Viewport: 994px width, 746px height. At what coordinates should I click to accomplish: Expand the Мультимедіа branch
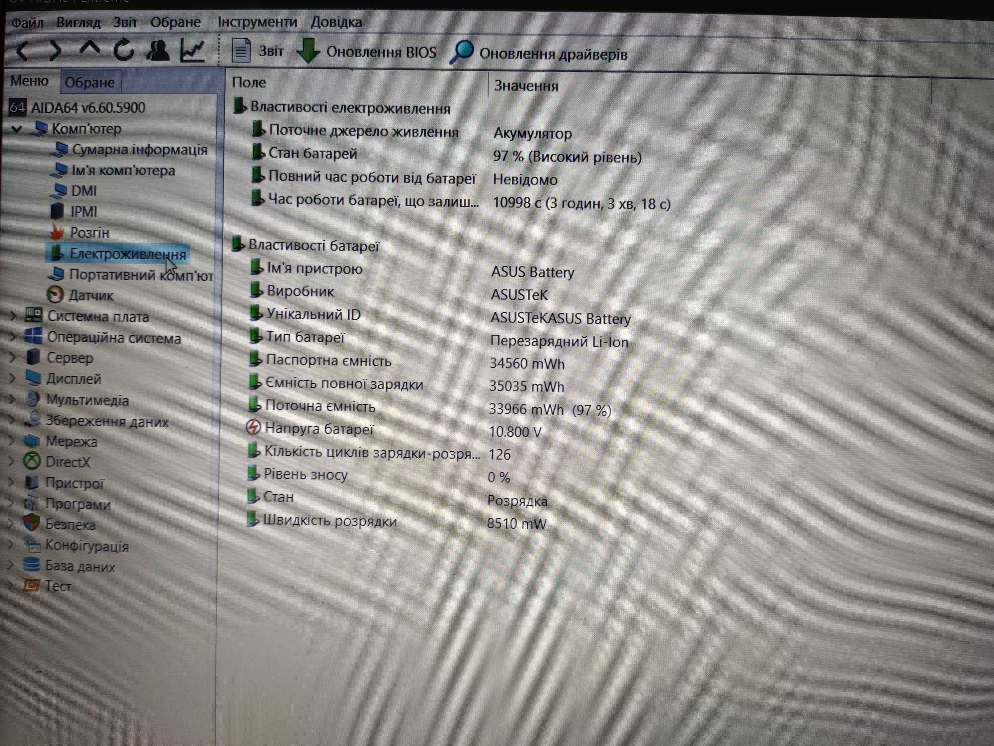click(x=12, y=399)
